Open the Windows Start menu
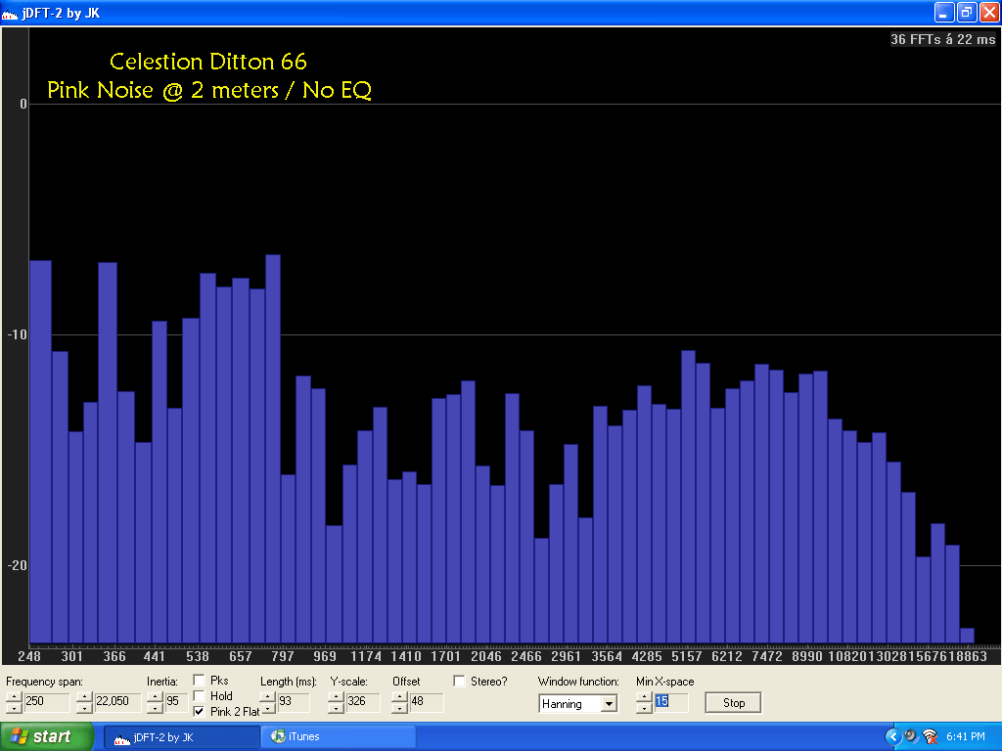Image resolution: width=1002 pixels, height=751 pixels. 47,736
